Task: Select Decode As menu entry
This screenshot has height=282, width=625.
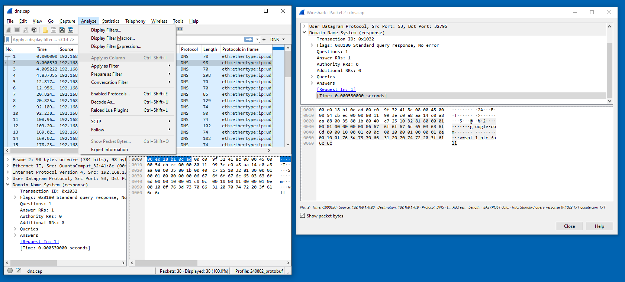Action: coord(127,102)
